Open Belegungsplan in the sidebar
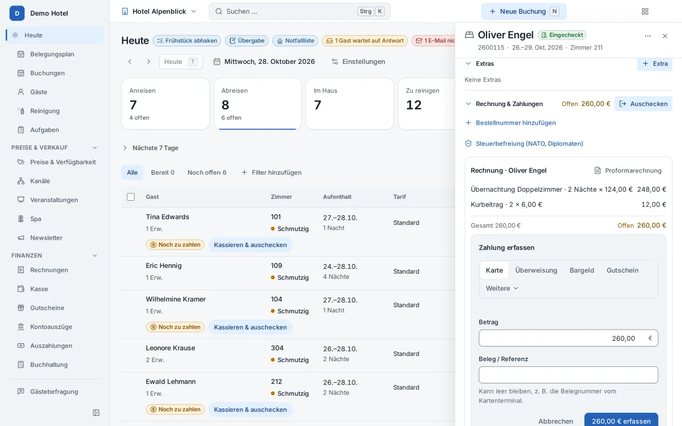The image size is (682, 426). (x=55, y=54)
